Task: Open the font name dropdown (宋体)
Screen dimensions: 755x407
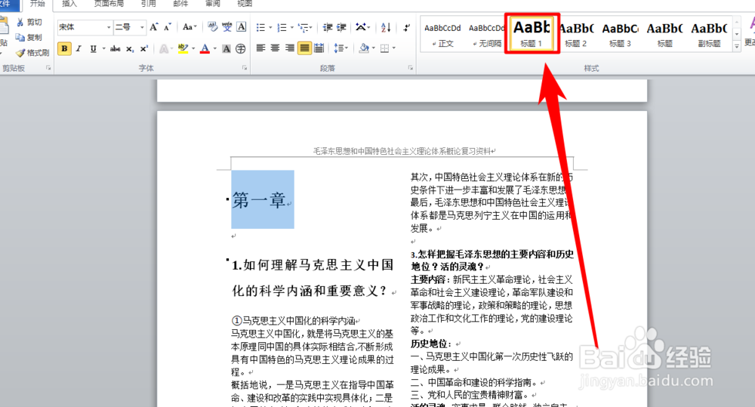Action: tap(108, 27)
